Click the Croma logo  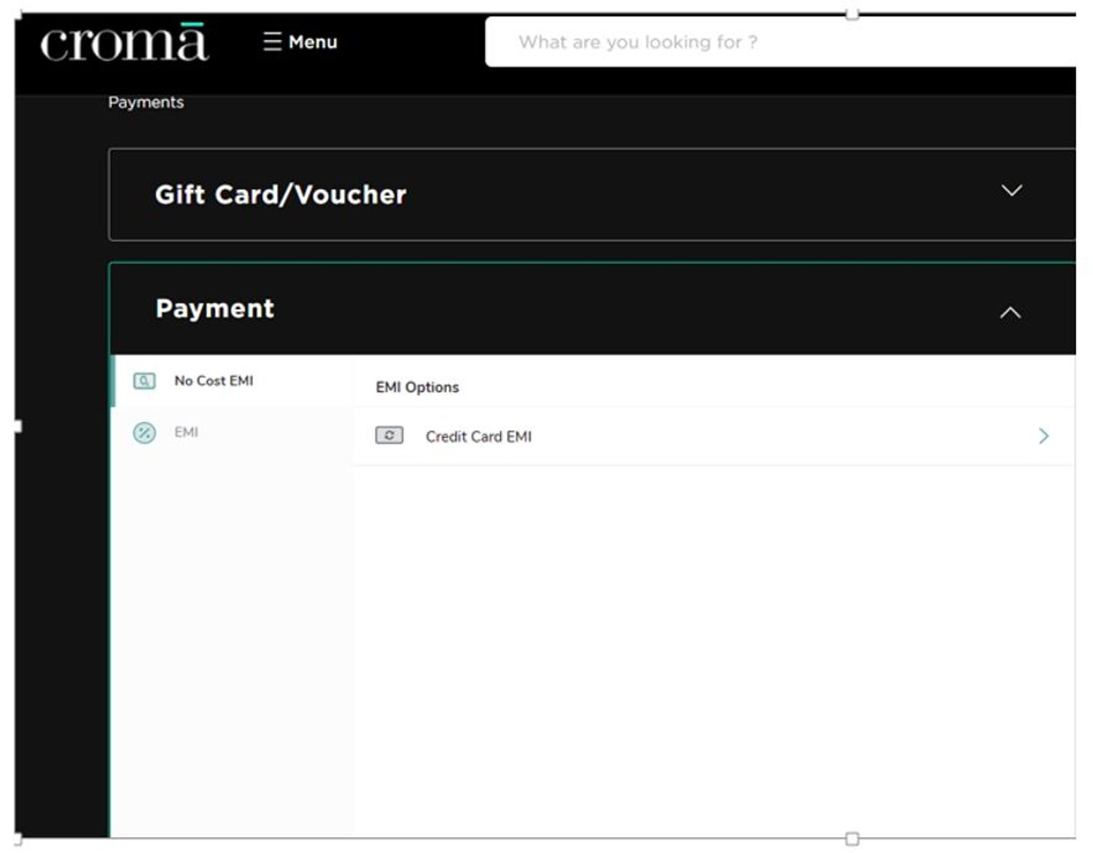pyautogui.click(x=124, y=42)
